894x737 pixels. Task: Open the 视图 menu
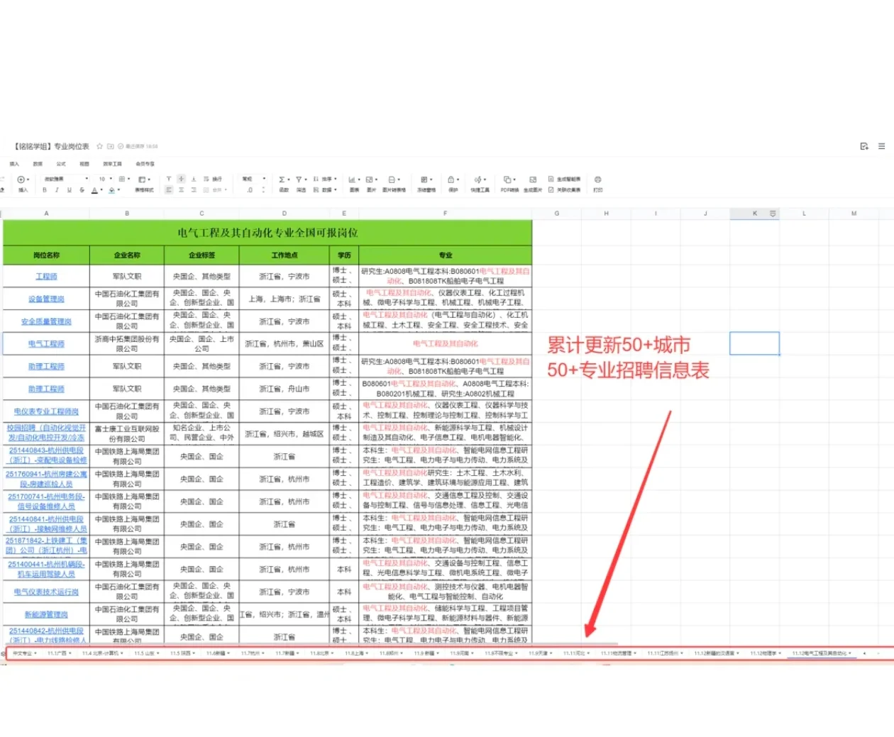tap(84, 164)
